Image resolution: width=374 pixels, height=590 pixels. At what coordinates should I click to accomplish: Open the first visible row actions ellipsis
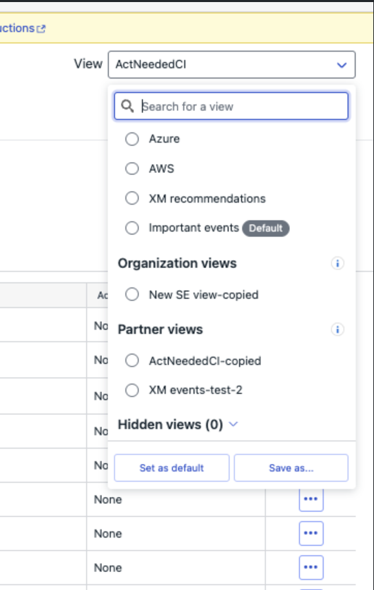311,499
